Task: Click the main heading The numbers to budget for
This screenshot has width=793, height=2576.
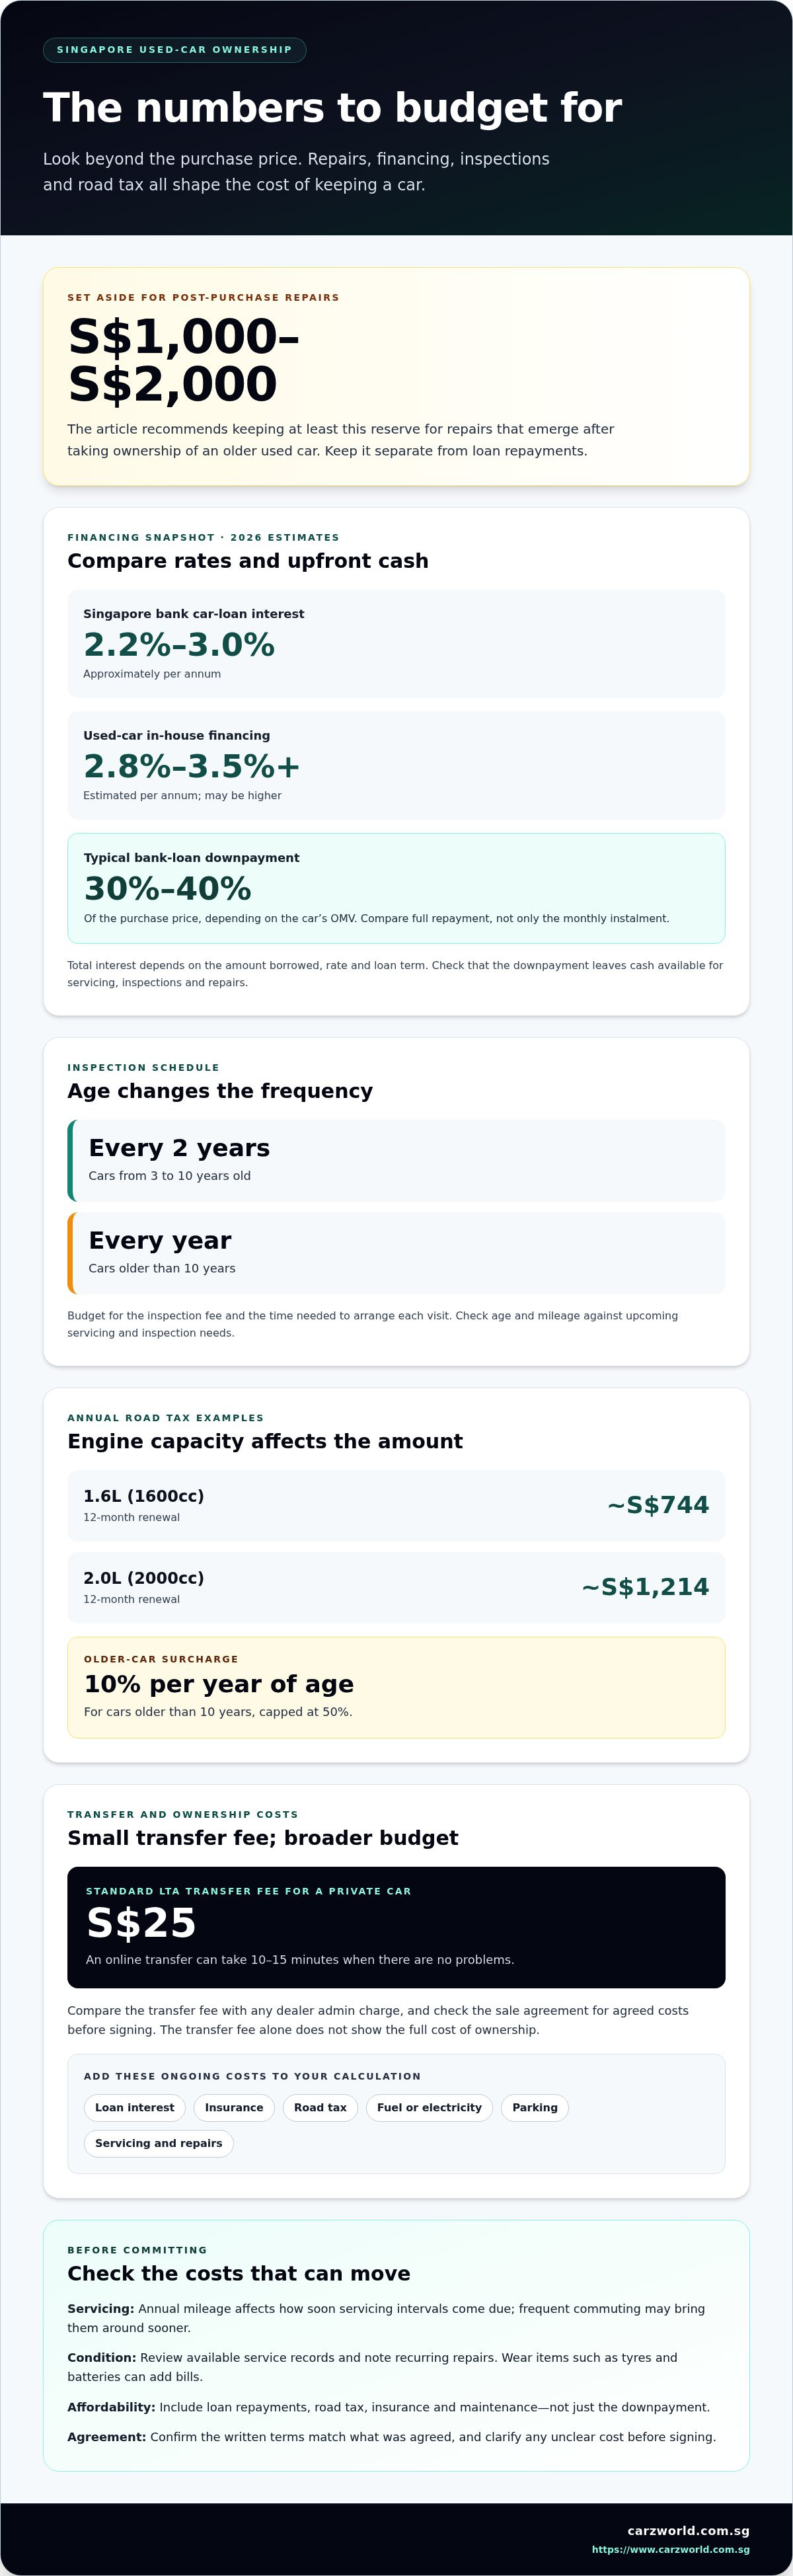Action: coord(332,108)
